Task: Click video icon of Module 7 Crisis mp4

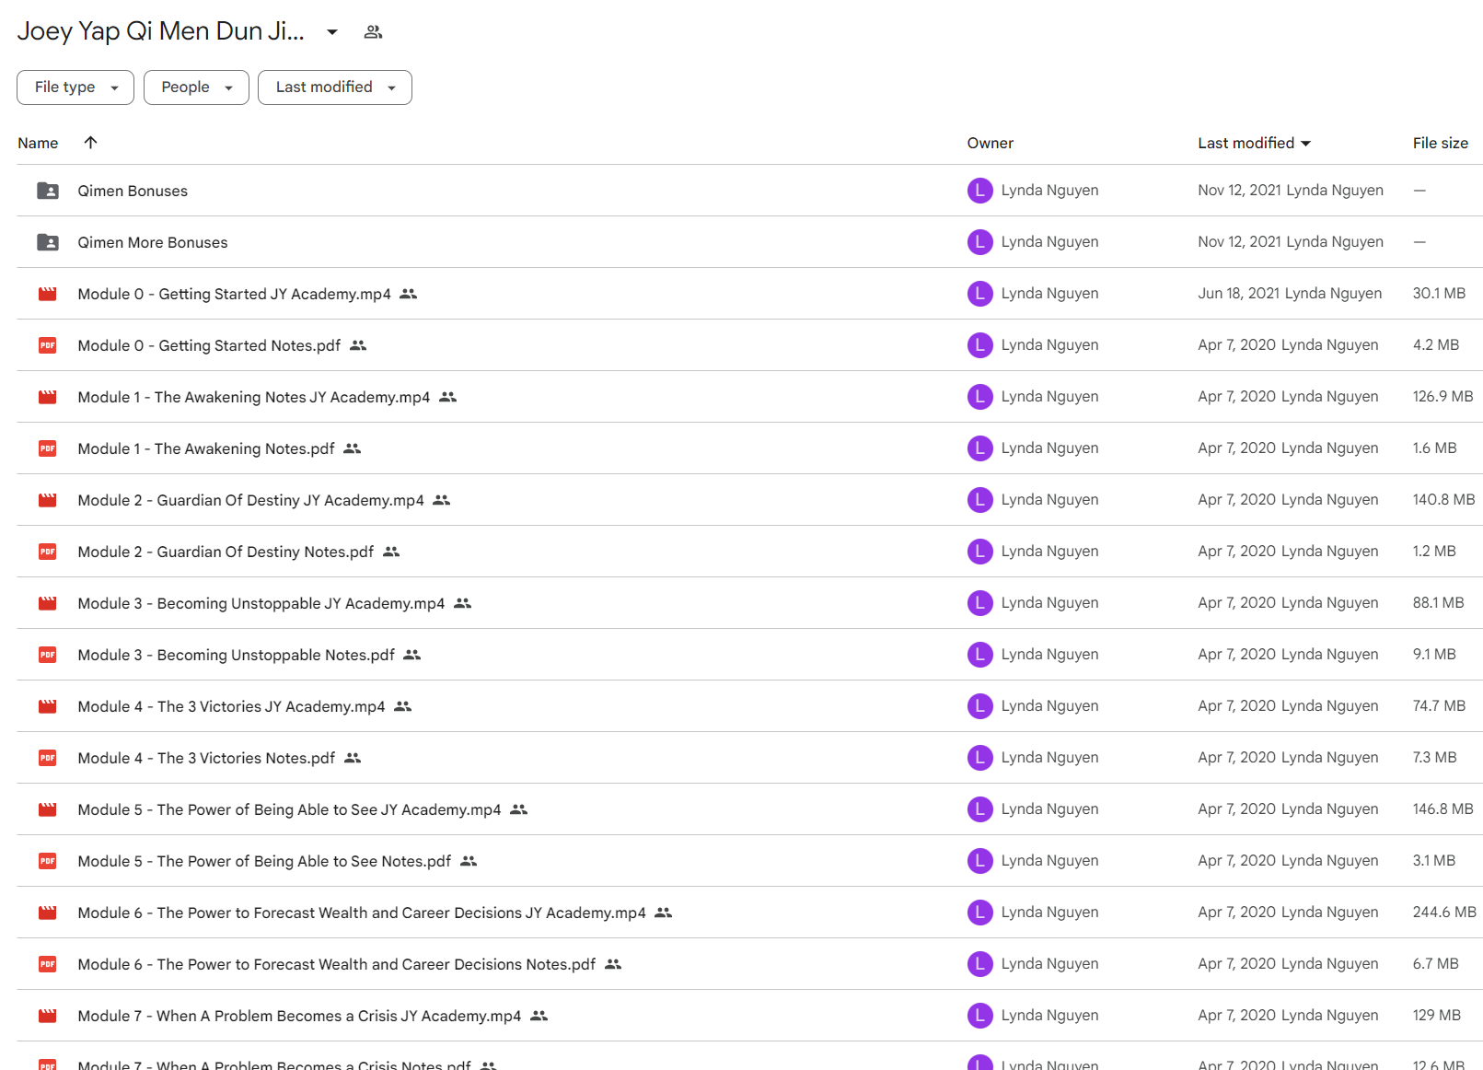Action: click(48, 1016)
